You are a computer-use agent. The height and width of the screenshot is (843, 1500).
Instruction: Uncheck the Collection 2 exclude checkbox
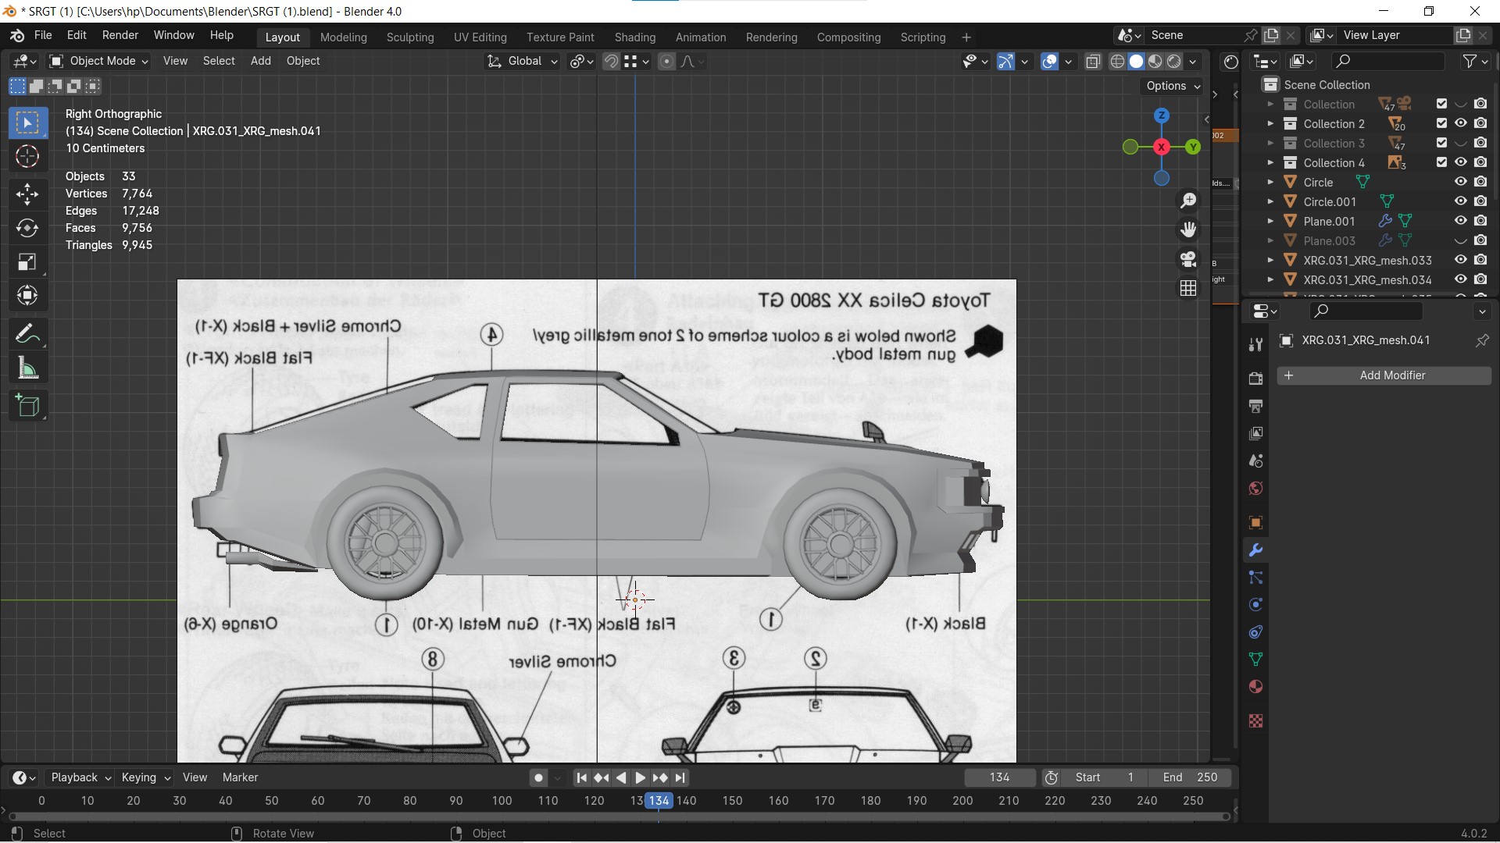click(1441, 123)
